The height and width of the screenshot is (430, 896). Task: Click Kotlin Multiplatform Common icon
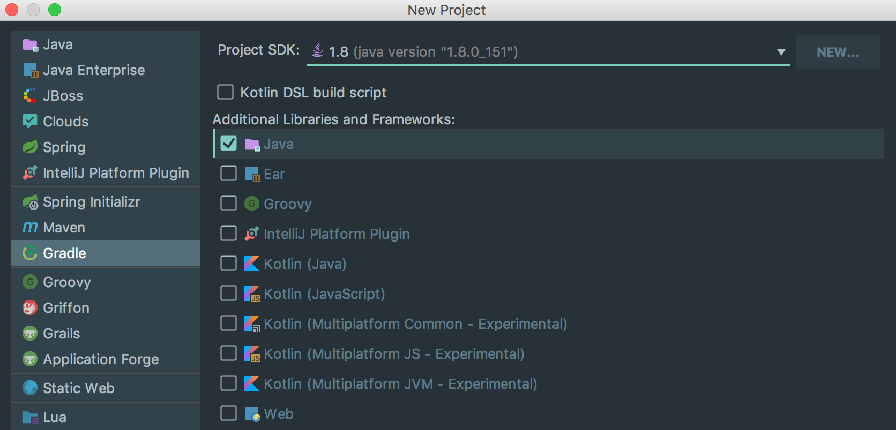[252, 323]
